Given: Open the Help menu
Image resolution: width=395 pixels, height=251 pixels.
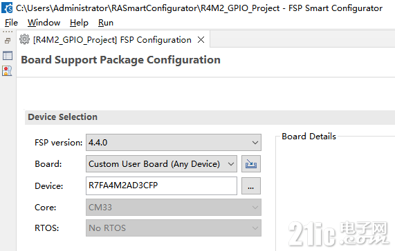Looking at the screenshot, I should (x=79, y=23).
